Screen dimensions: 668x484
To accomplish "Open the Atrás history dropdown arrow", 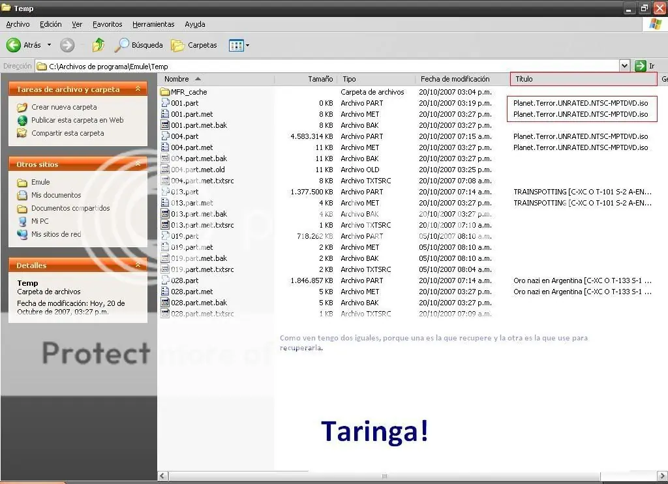I will tap(49, 45).
